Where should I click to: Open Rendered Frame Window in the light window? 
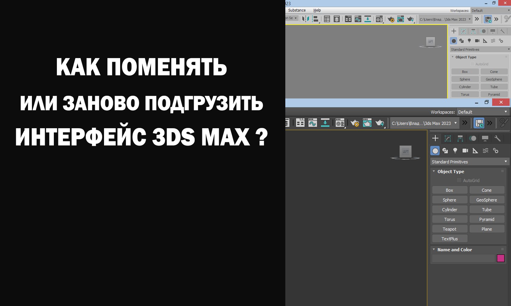coord(401,19)
